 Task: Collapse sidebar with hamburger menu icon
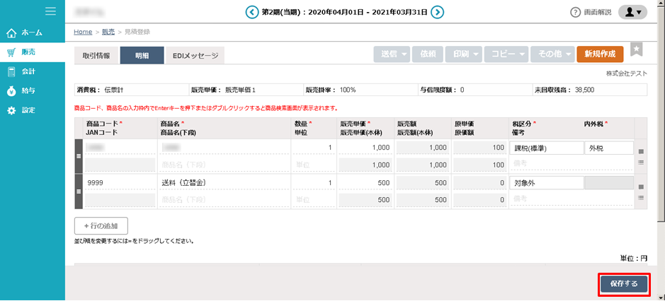(x=50, y=11)
